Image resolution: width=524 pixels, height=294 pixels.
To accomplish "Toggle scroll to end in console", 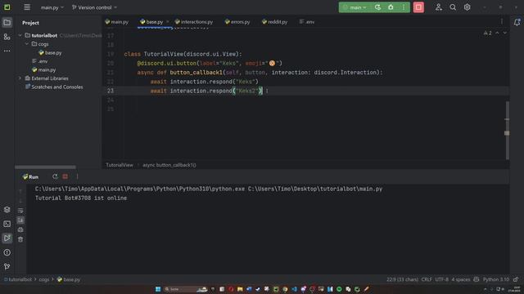I will [20, 220].
